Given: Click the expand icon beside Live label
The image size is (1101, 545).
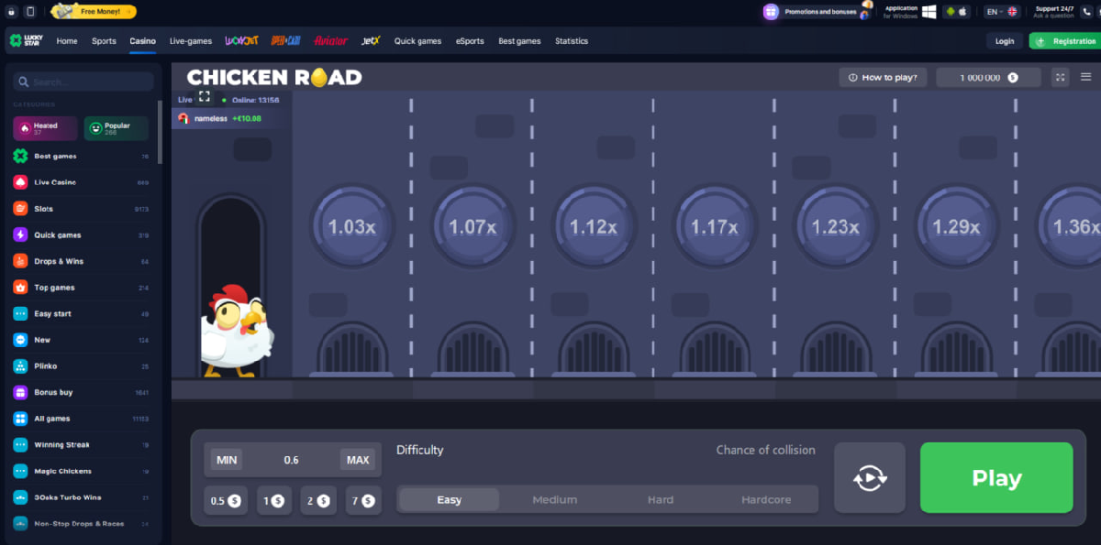Looking at the screenshot, I should coord(205,97).
